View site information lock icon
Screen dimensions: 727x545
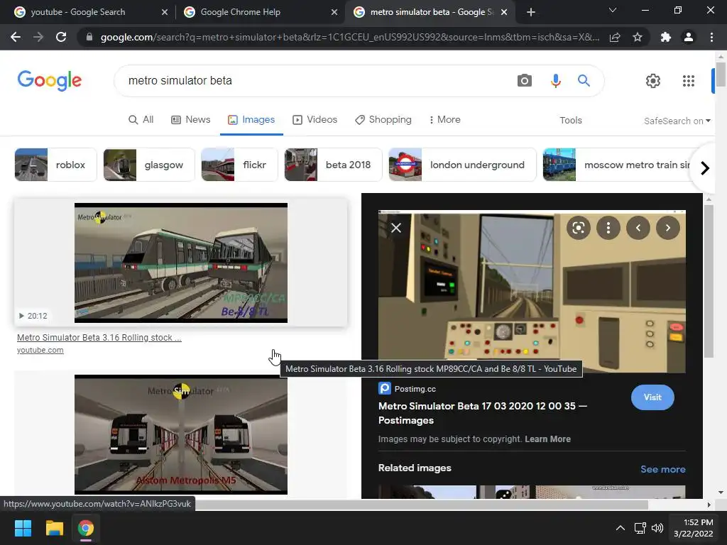pos(89,37)
